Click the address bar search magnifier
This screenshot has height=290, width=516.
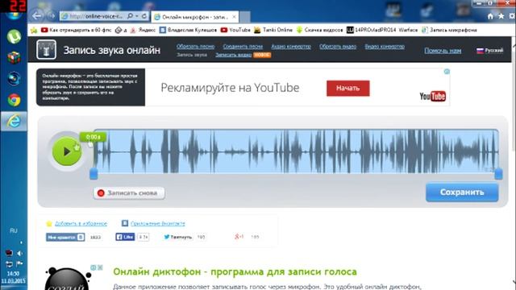(x=130, y=16)
